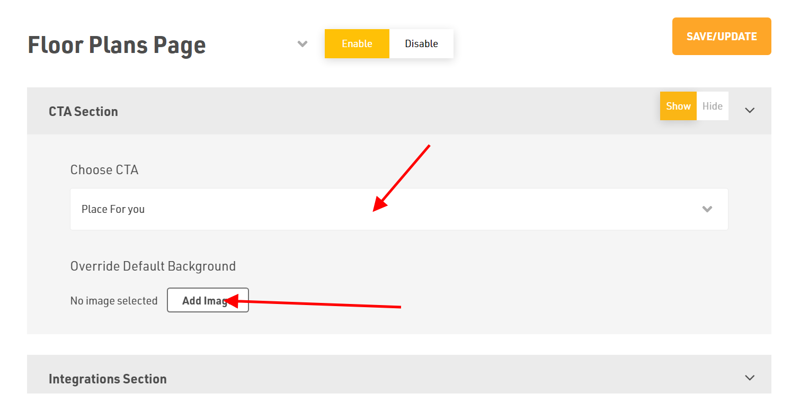Viewport: 800px width, 394px height.
Task: Click the Override Default Background label
Action: pos(153,266)
